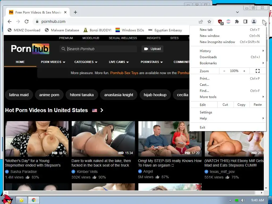Click the three-dot Chrome menu button
Viewport: 272px width, 204px height.
point(263,22)
